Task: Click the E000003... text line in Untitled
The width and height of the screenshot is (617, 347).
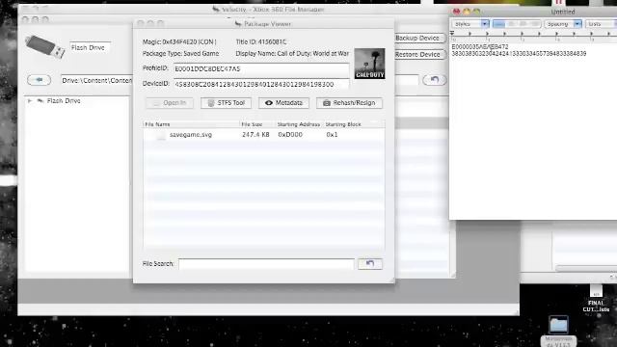Action: [480, 47]
